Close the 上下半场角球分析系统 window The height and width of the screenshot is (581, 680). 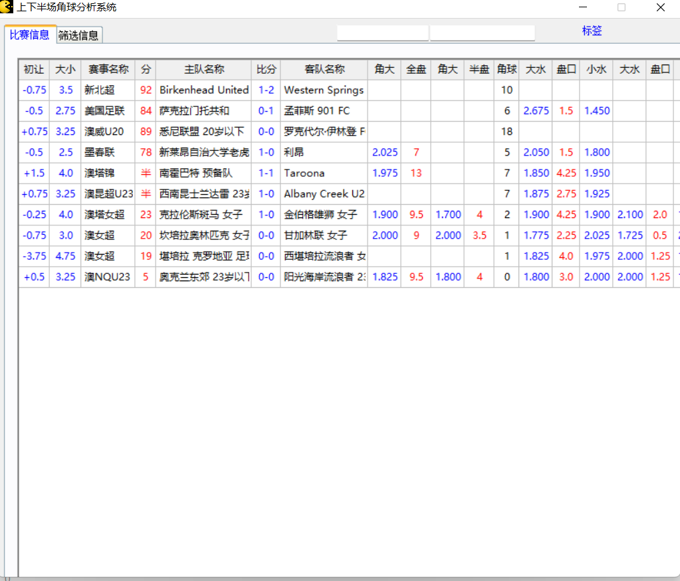click(x=660, y=7)
